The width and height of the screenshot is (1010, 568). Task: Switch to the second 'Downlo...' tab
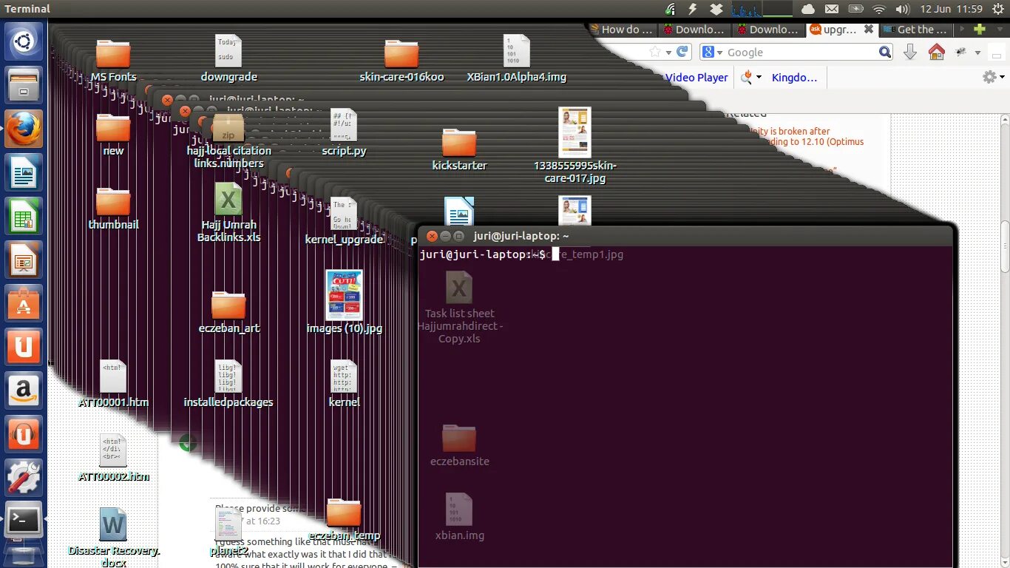769,30
